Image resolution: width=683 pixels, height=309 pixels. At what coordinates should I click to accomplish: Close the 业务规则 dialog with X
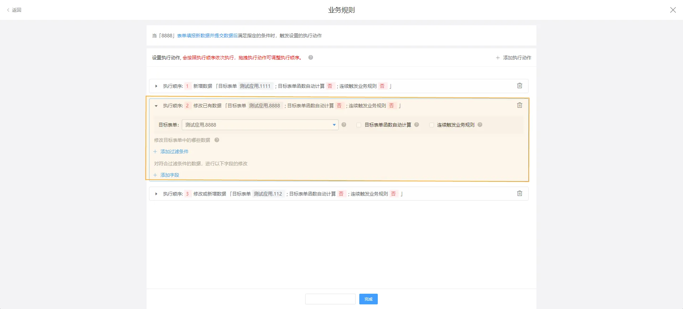[x=673, y=10]
